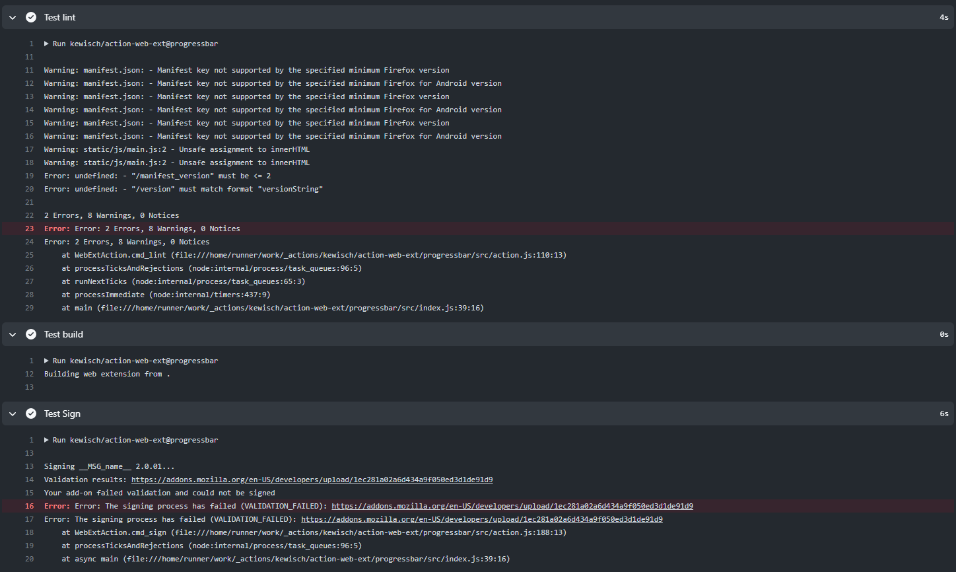
Task: Open the upload link on line 17
Action: pyautogui.click(x=482, y=519)
